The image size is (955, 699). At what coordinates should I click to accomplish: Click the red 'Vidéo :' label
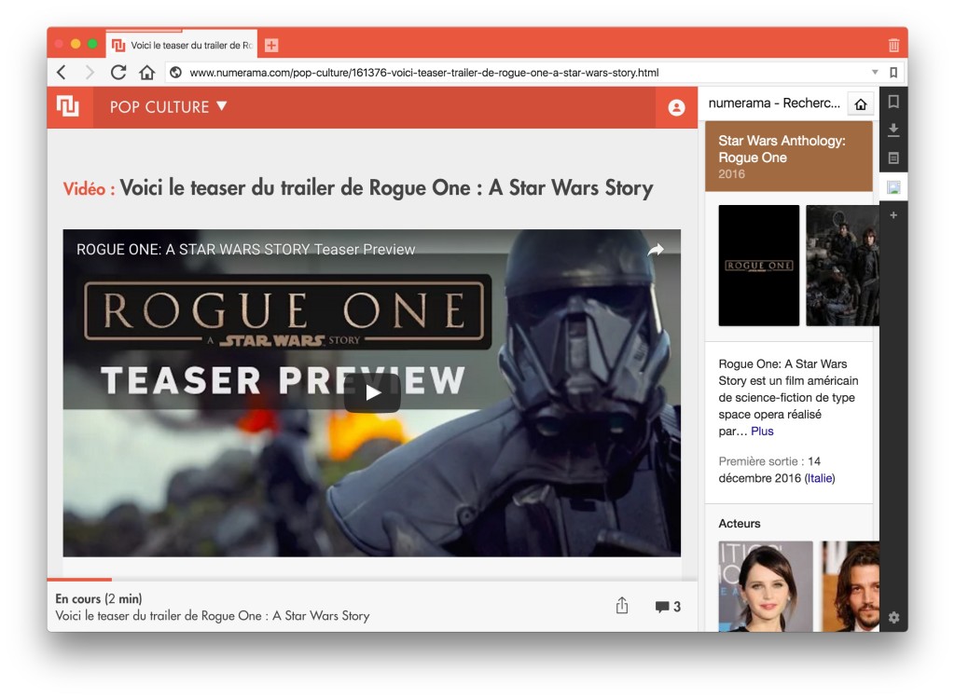89,189
